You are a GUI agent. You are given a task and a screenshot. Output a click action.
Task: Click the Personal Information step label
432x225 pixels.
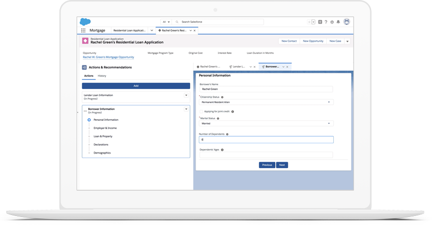pyautogui.click(x=106, y=120)
